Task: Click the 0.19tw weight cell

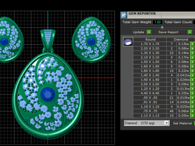Action: click(x=183, y=53)
